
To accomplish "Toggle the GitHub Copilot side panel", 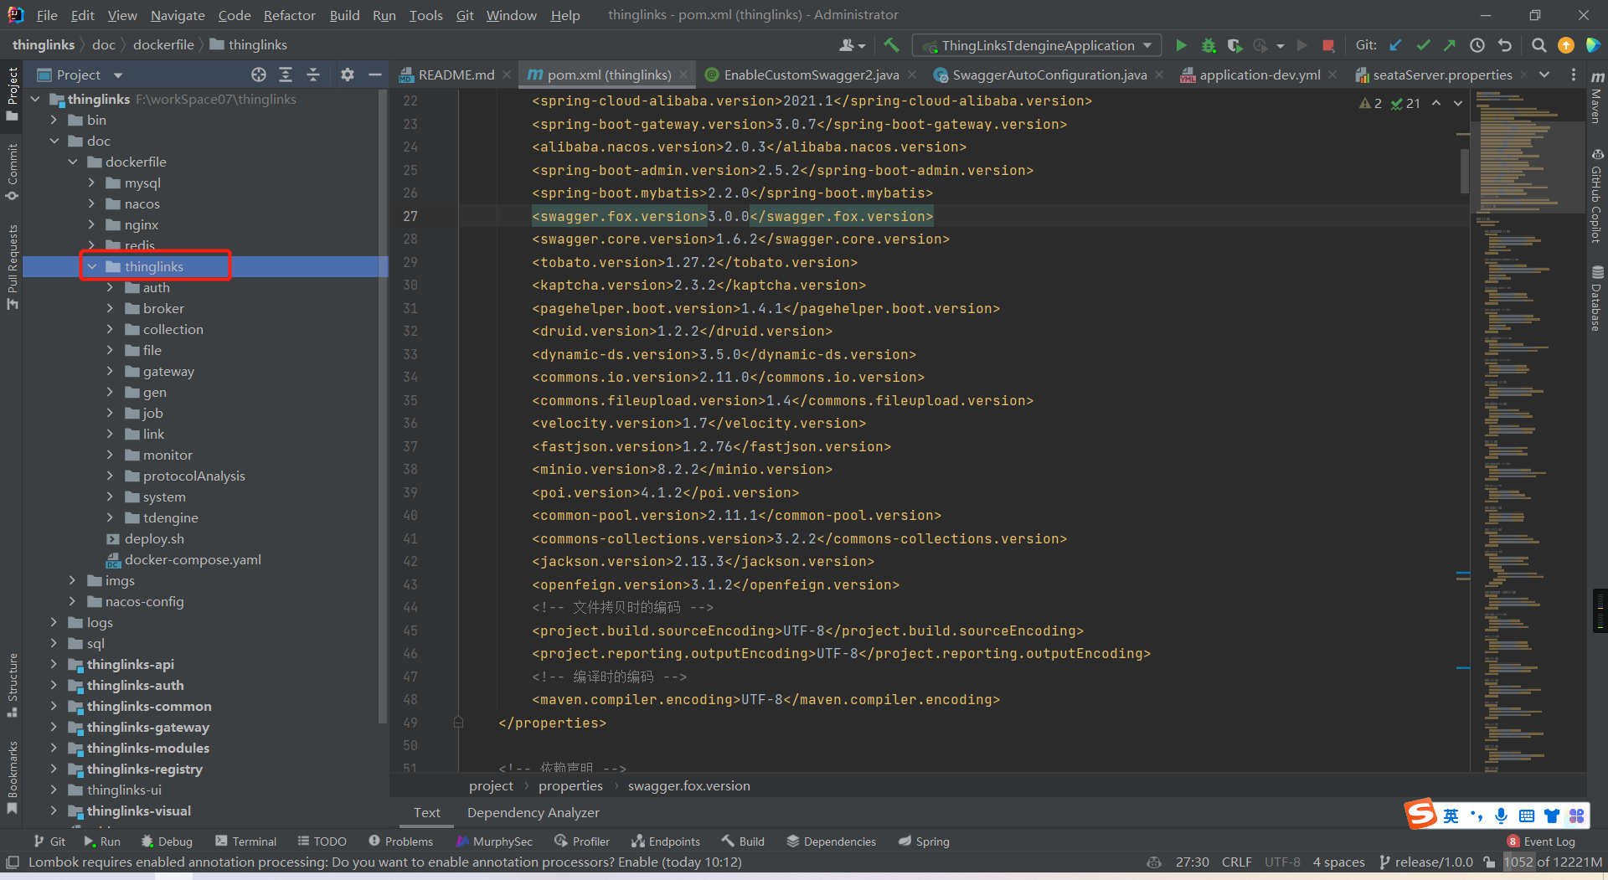I will point(1597,195).
